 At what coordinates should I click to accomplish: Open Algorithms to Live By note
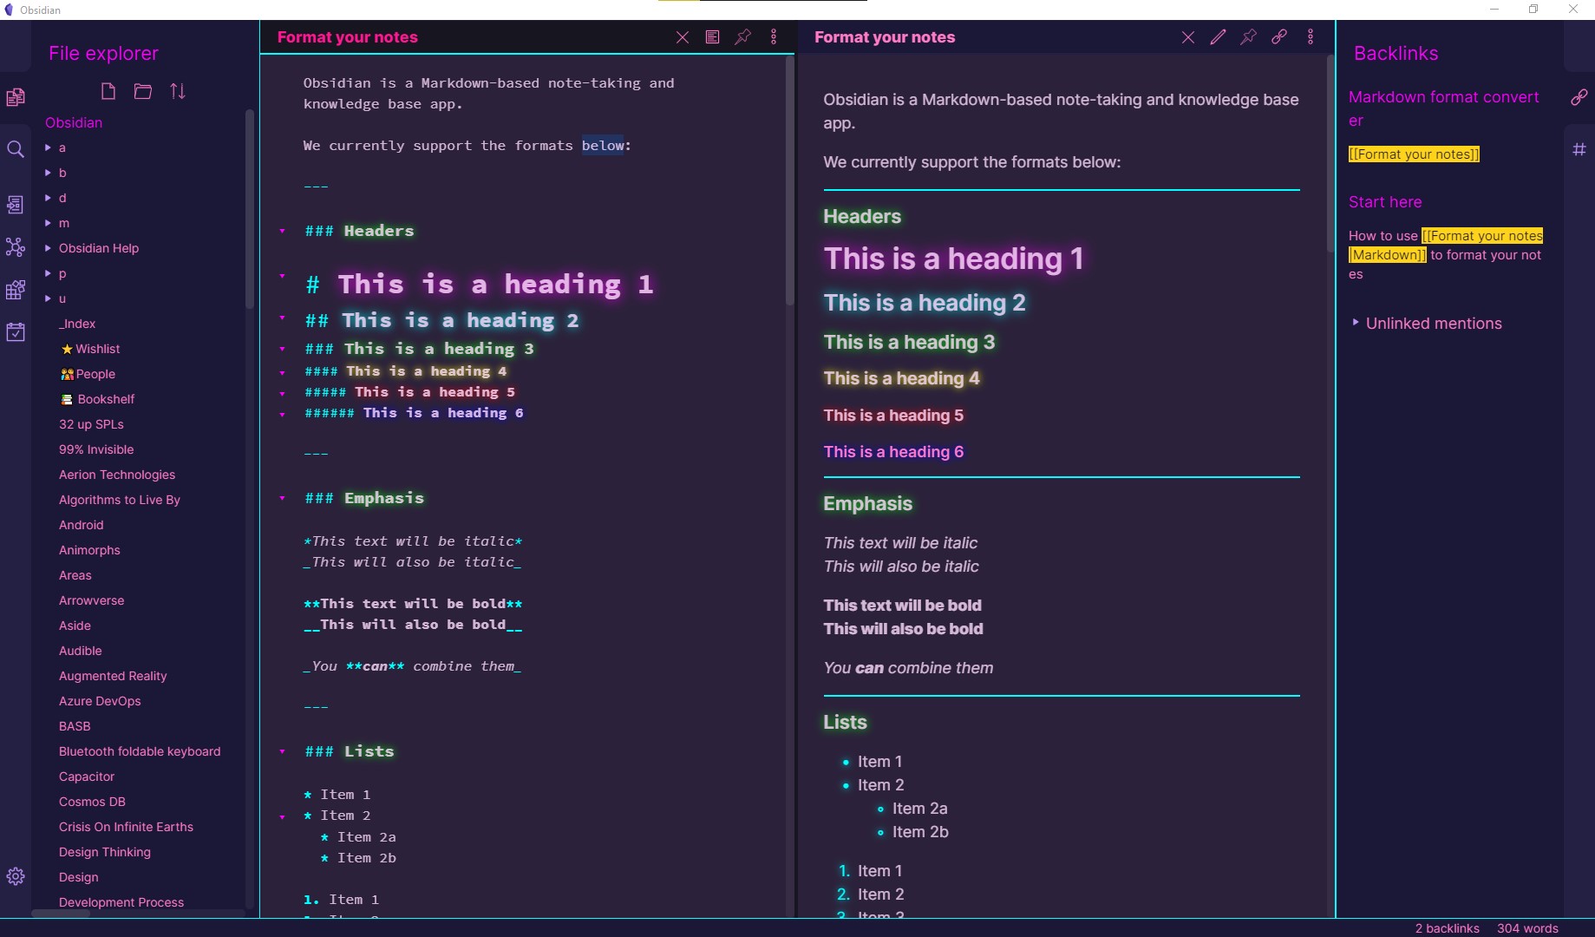pos(120,500)
